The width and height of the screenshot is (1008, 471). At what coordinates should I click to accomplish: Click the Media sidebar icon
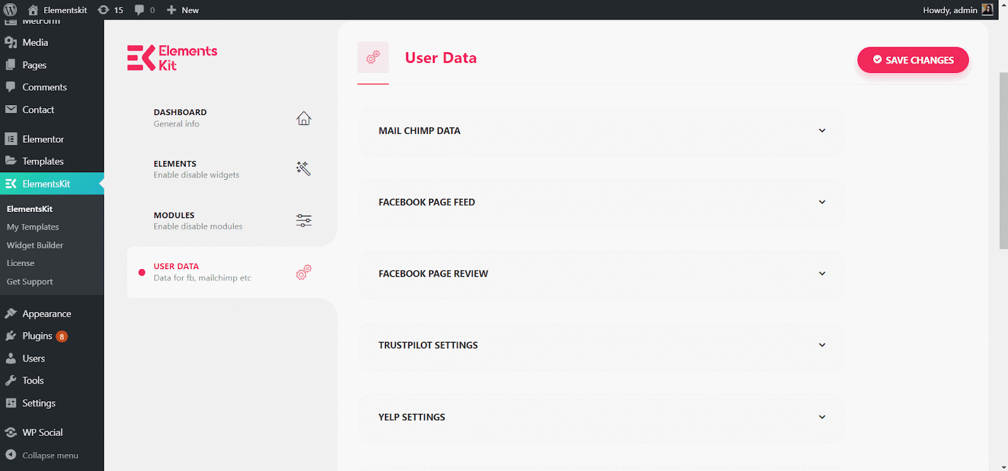click(11, 43)
